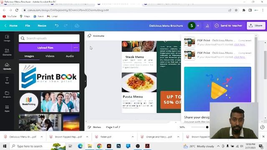Open Chrome from the taskbar
This screenshot has width=267, height=150.
pos(99,146)
